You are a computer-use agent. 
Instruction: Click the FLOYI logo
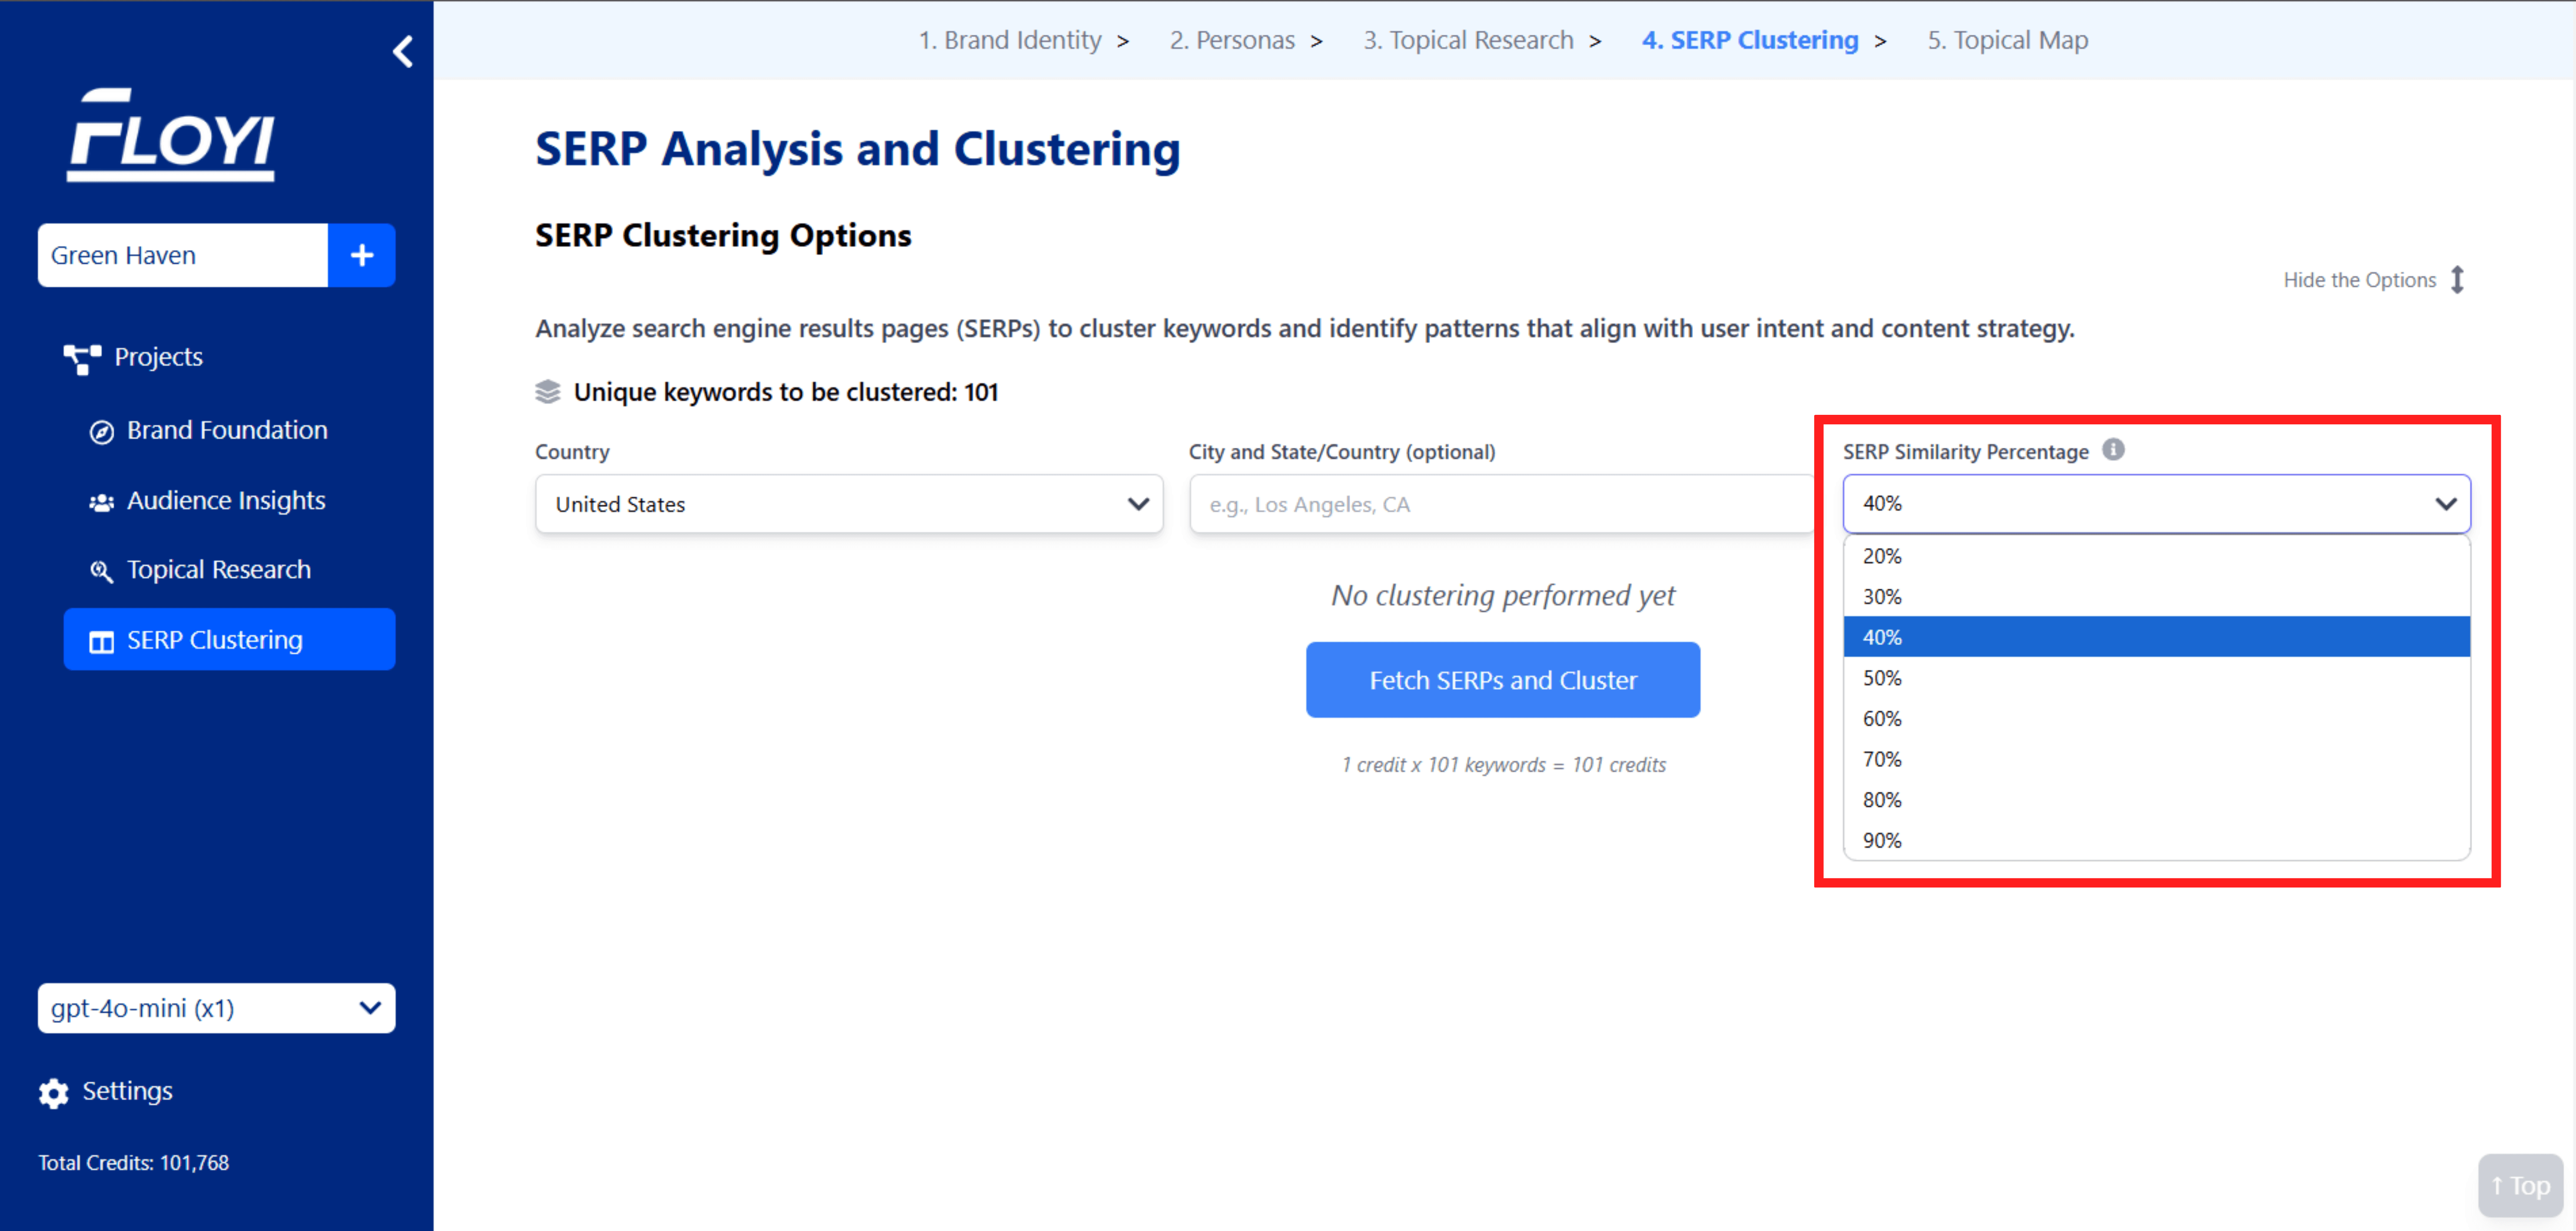[x=171, y=135]
